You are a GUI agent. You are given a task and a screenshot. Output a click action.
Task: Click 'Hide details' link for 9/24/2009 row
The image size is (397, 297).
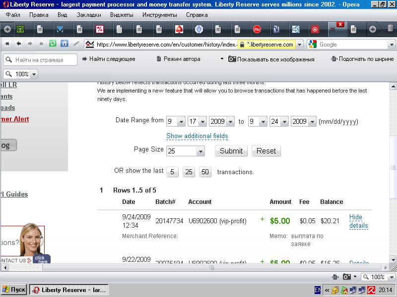358,221
